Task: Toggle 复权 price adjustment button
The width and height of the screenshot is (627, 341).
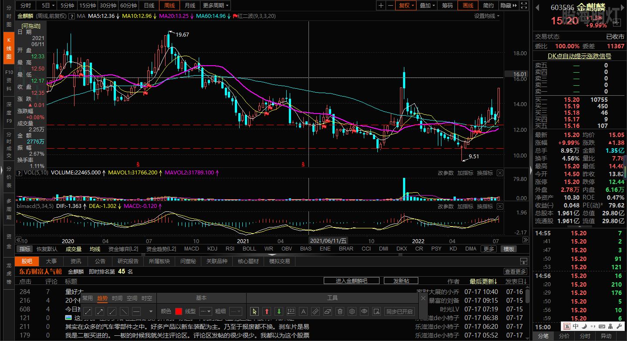Action: click(407, 5)
